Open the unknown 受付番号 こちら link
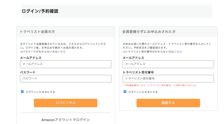This screenshot has height=124, width=224. [178, 52]
